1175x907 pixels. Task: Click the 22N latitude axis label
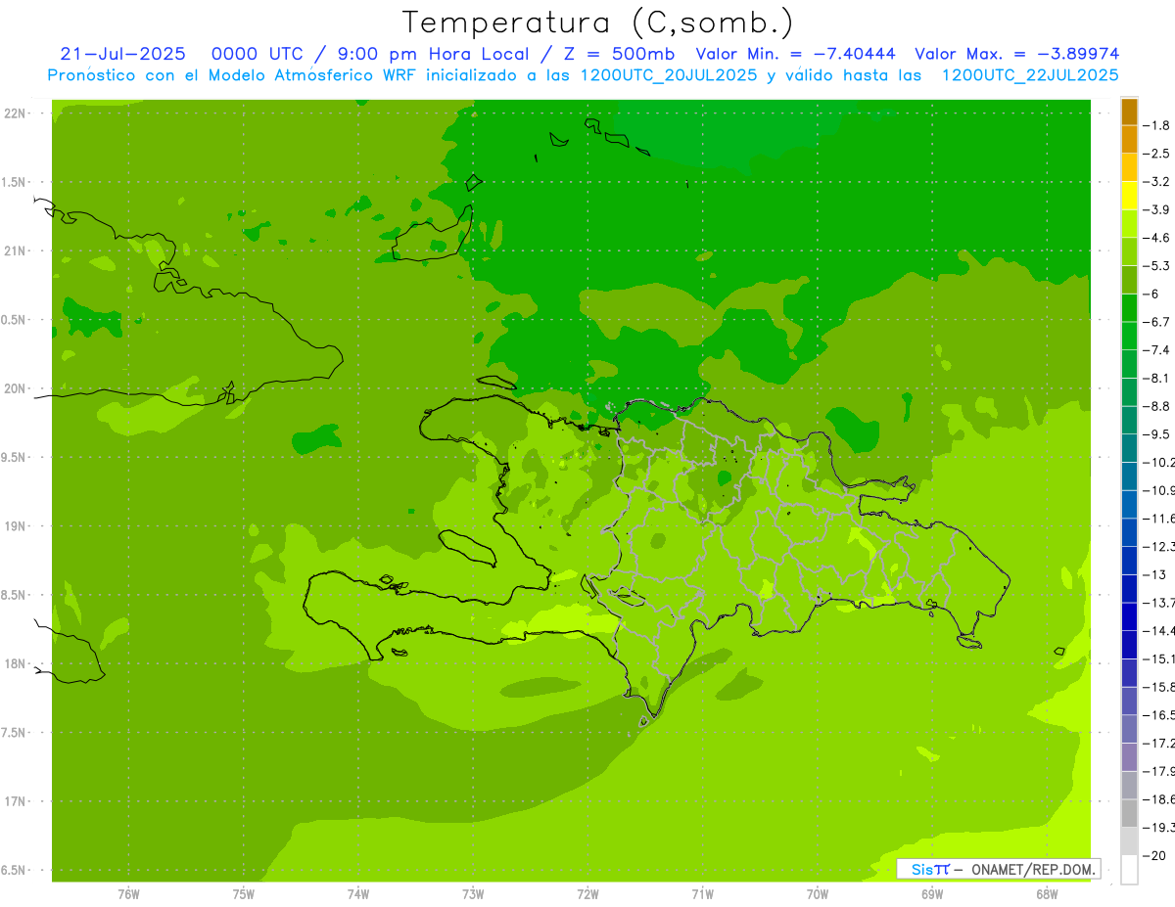pyautogui.click(x=15, y=113)
